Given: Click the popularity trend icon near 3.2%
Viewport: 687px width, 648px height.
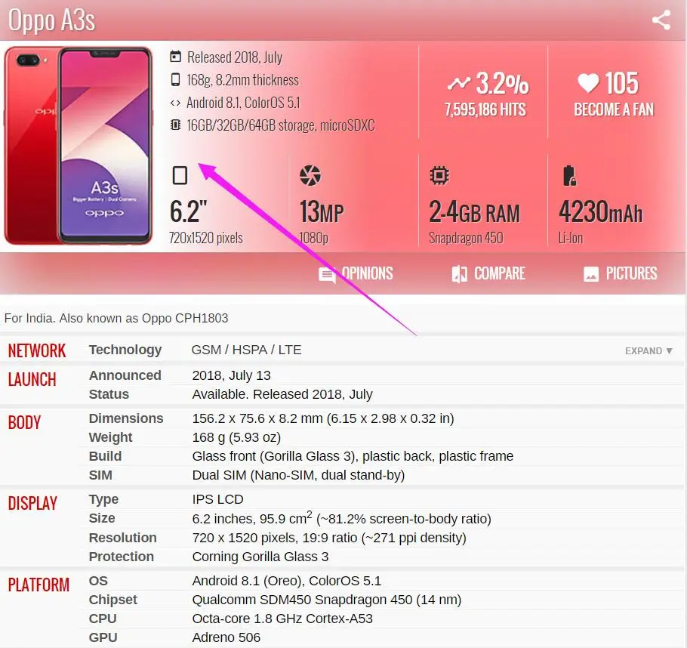Looking at the screenshot, I should pos(459,82).
